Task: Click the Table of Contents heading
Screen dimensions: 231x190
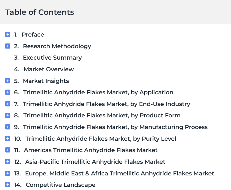Action: (x=40, y=12)
